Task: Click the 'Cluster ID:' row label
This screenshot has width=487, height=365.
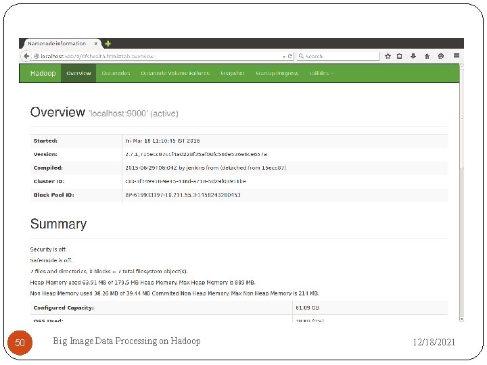Action: pos(49,182)
